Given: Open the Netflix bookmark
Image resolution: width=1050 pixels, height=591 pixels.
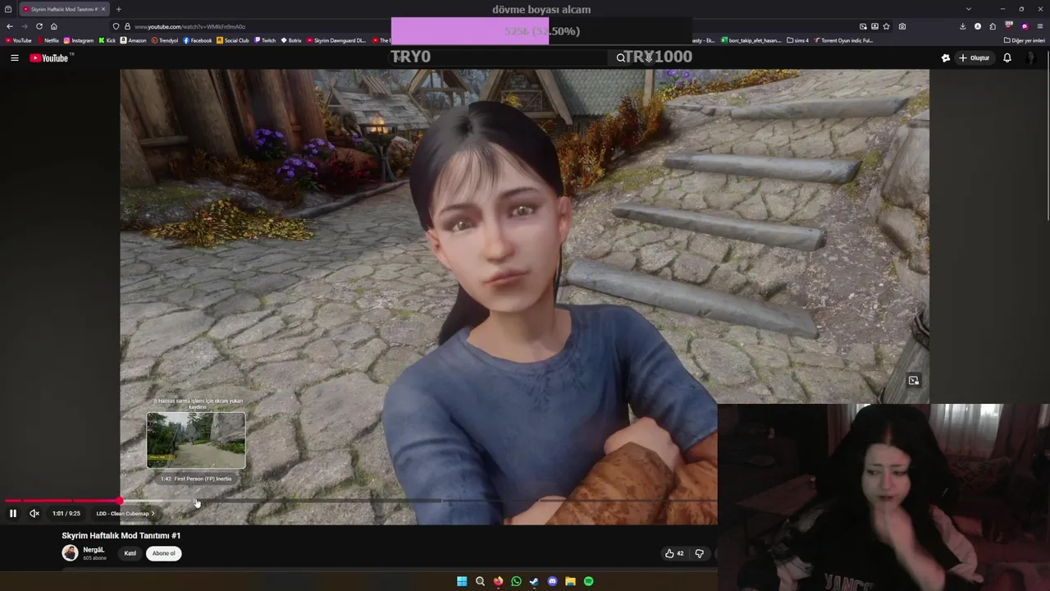Looking at the screenshot, I should pyautogui.click(x=48, y=40).
